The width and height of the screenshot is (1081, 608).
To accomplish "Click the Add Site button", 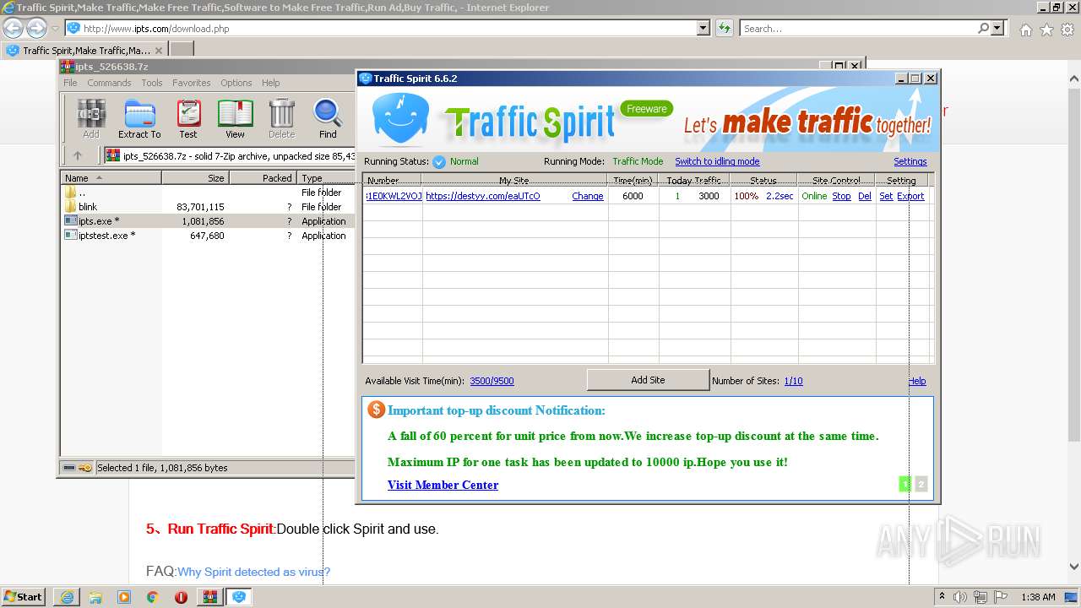I will pyautogui.click(x=648, y=380).
